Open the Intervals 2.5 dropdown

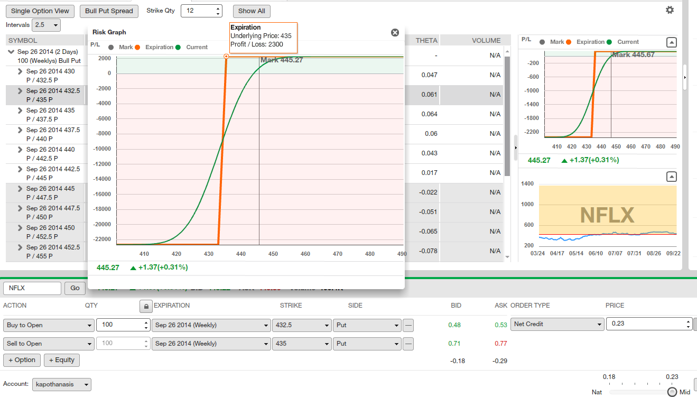point(46,25)
